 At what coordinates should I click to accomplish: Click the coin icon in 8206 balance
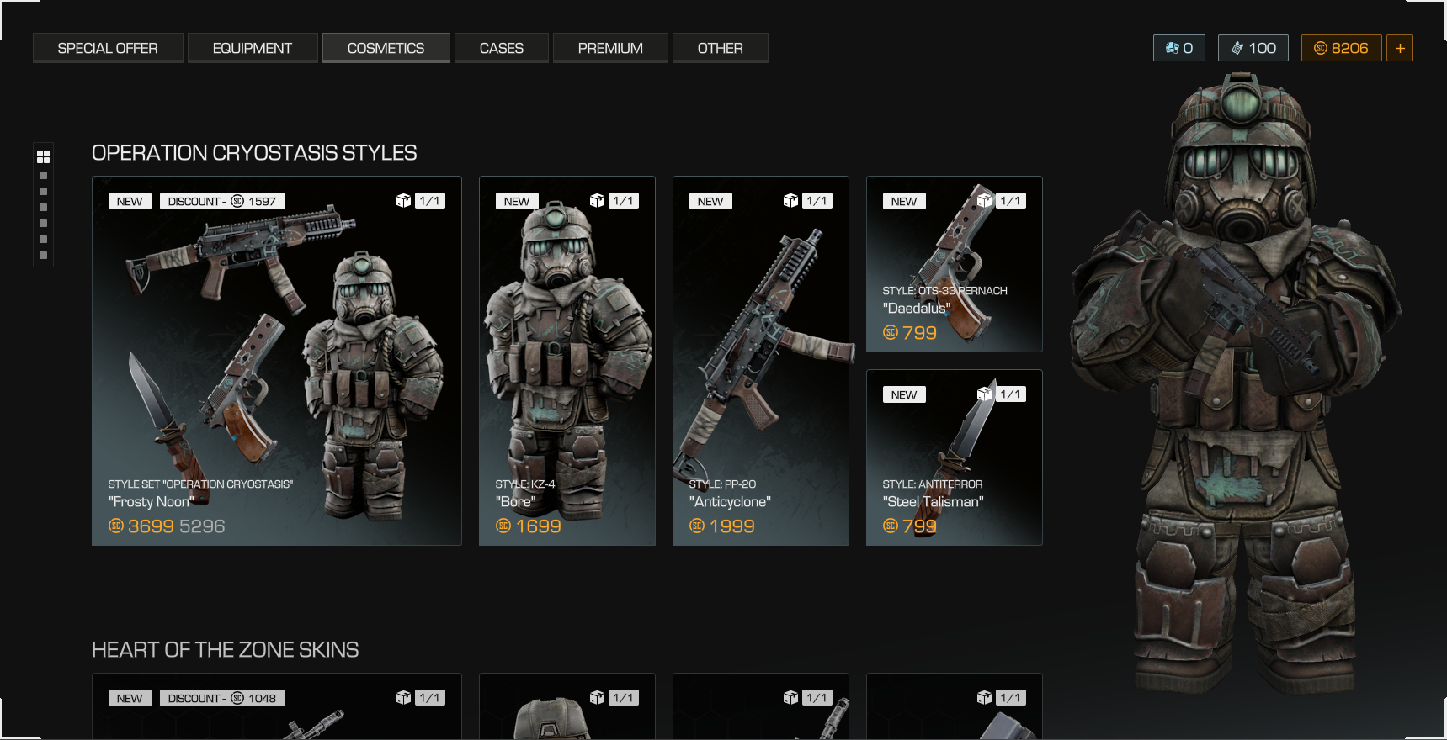(1321, 48)
